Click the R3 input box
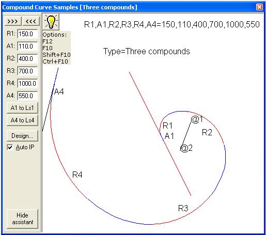 click(27, 71)
